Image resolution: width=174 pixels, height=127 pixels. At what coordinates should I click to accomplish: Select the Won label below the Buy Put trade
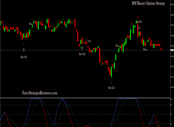[145, 49]
